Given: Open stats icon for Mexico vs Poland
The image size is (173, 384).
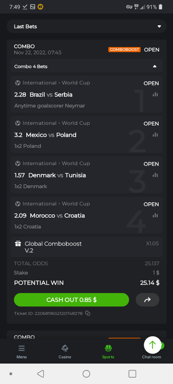Looking at the screenshot, I should (155, 135).
